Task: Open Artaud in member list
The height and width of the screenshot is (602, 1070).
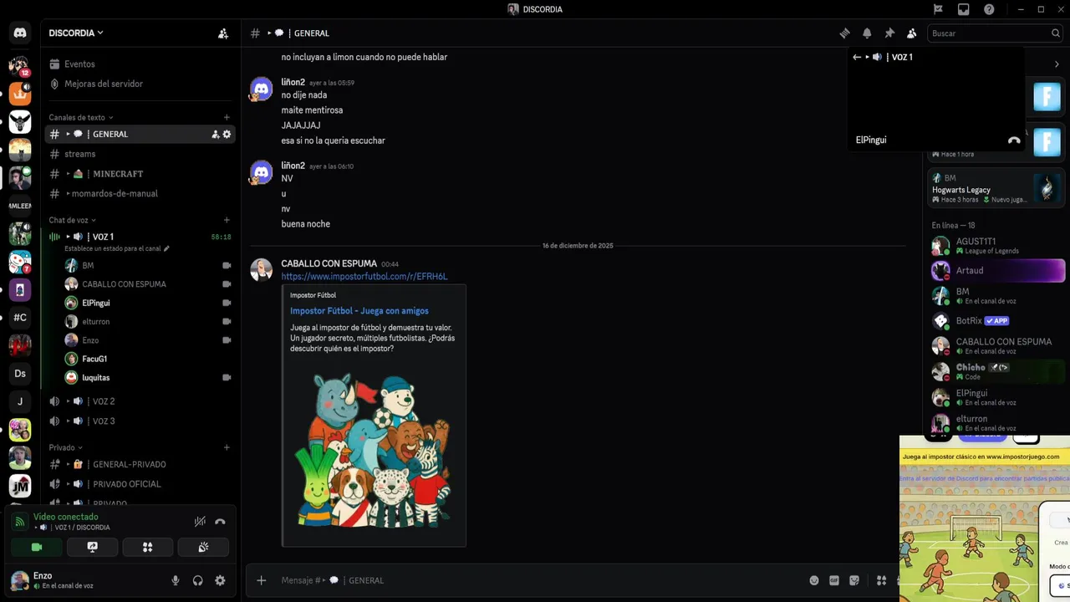Action: 996,271
